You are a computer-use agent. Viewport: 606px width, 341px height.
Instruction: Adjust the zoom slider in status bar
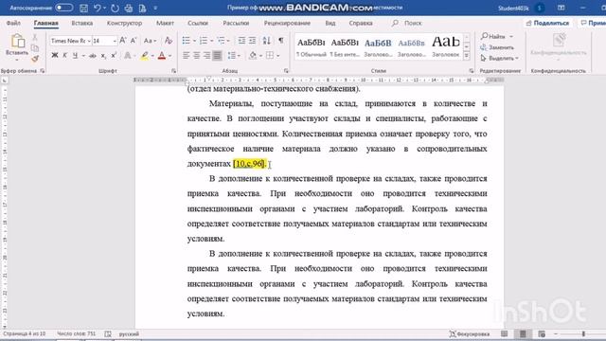click(583, 334)
